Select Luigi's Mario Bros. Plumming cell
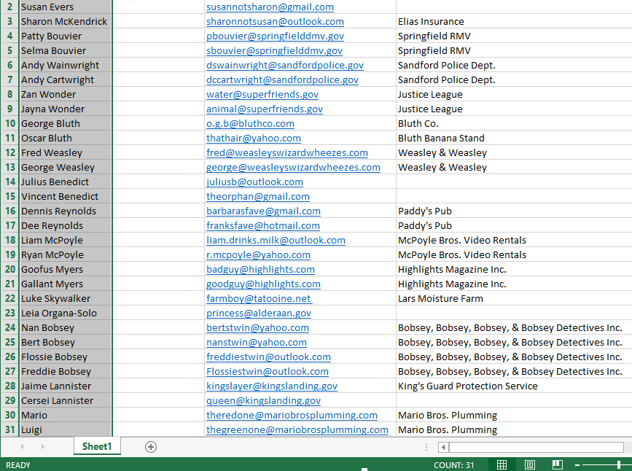The height and width of the screenshot is (471, 632). point(514,429)
